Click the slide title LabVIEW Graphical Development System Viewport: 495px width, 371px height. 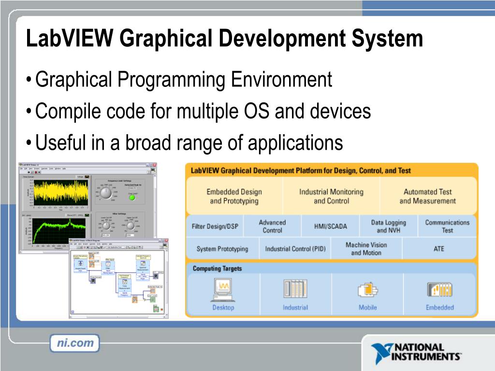tap(224, 39)
